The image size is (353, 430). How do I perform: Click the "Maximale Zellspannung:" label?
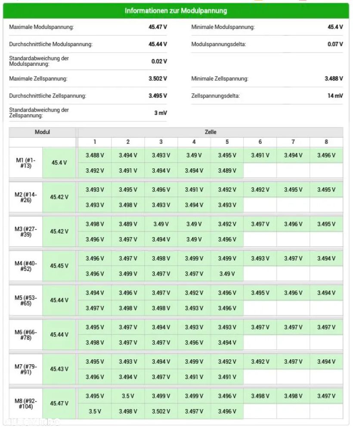click(38, 78)
